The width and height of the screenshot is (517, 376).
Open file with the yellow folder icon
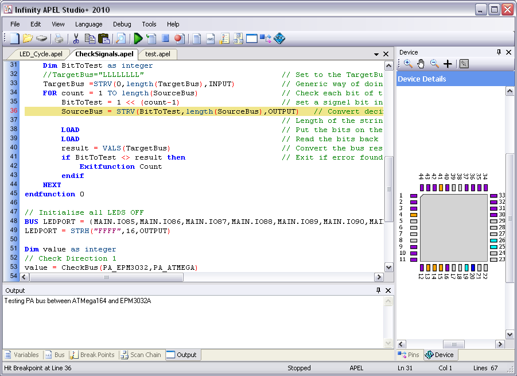pos(28,38)
